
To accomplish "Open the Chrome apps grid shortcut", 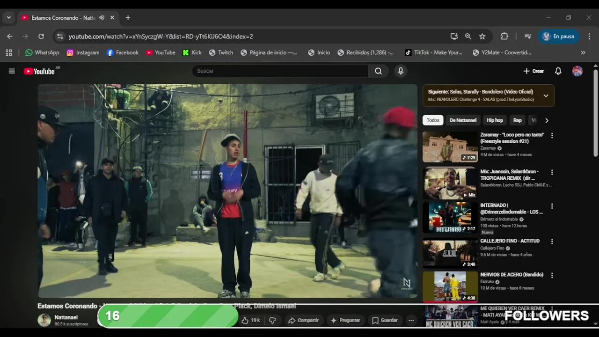I will 9,52.
